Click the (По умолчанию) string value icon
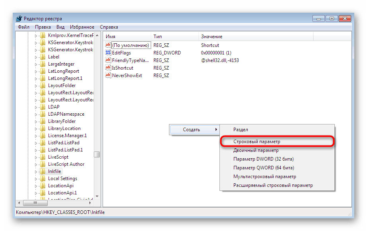367x231 pixels. 108,45
